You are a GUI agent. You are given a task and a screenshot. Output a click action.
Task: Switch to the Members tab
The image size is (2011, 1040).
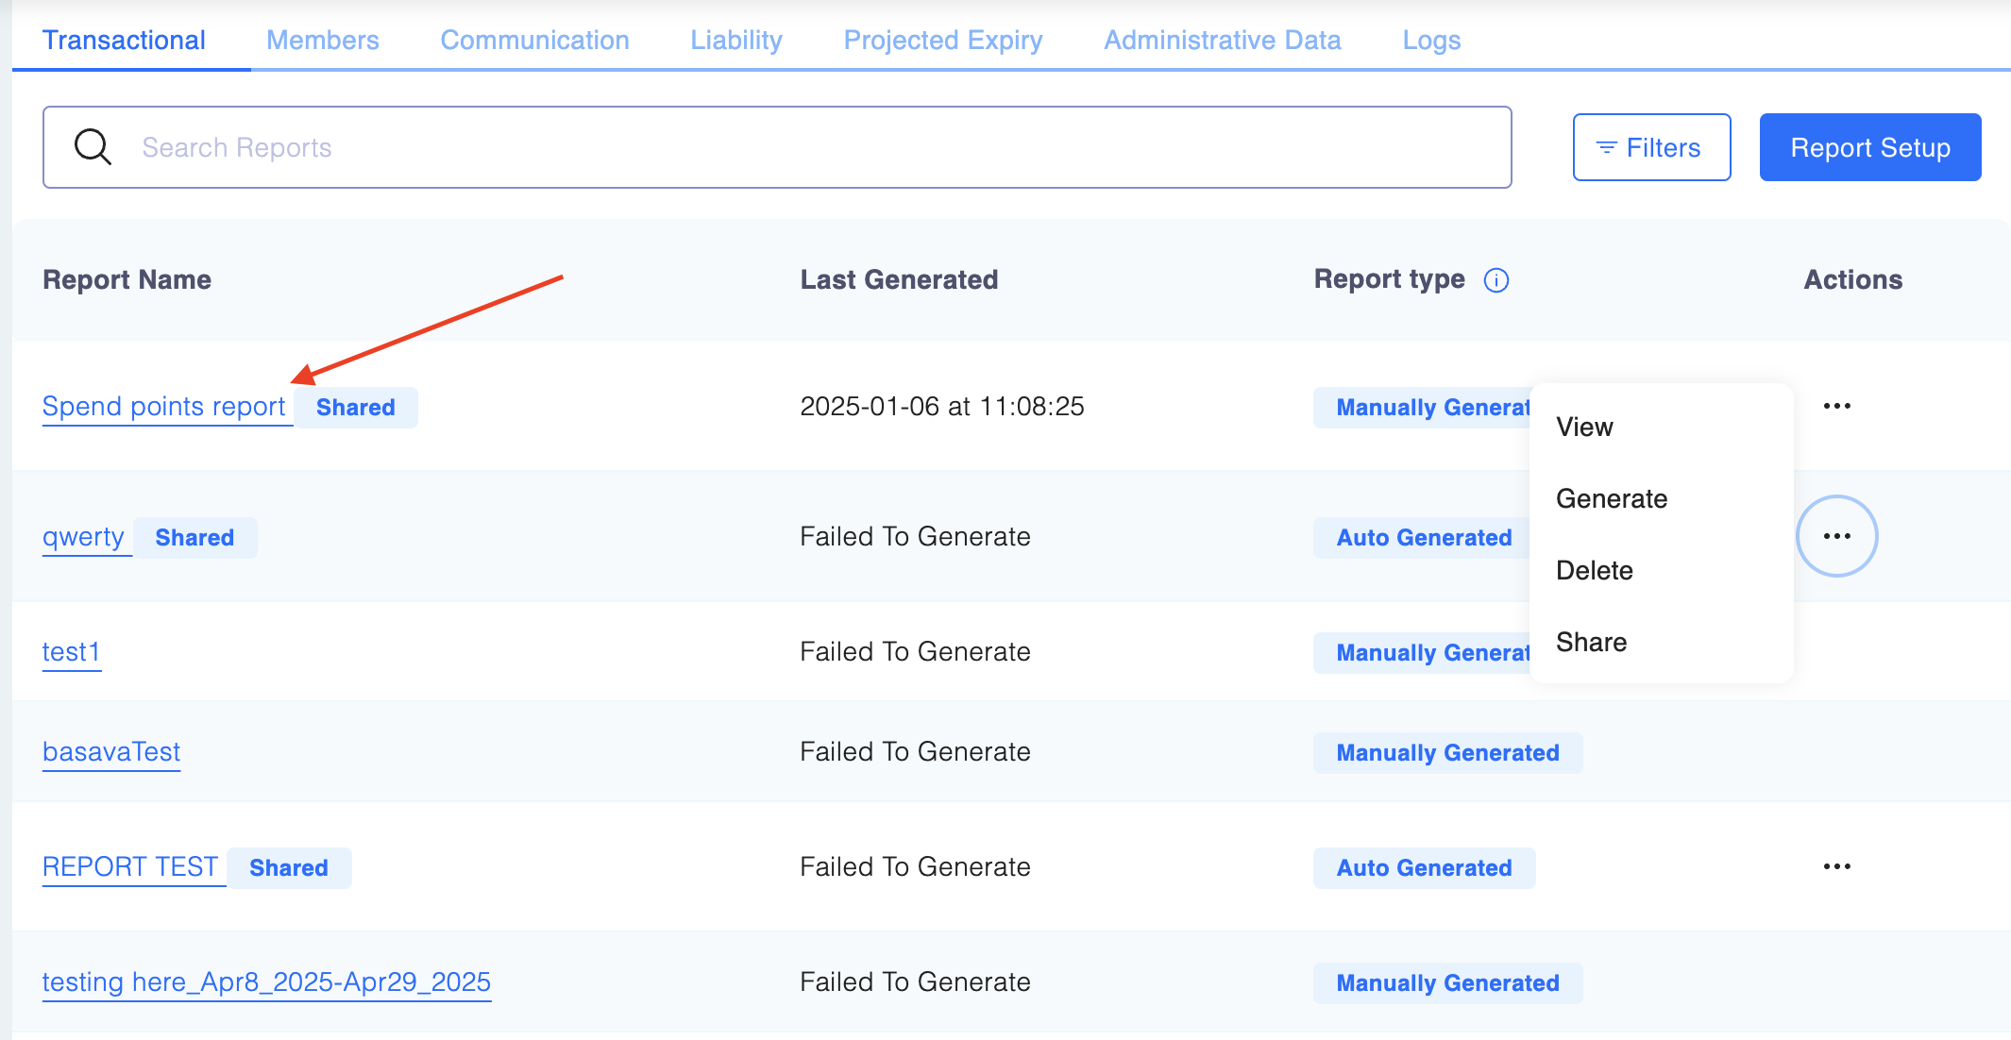coord(322,41)
